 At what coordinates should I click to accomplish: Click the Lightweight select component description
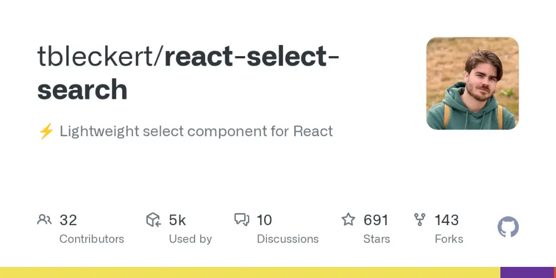[196, 131]
